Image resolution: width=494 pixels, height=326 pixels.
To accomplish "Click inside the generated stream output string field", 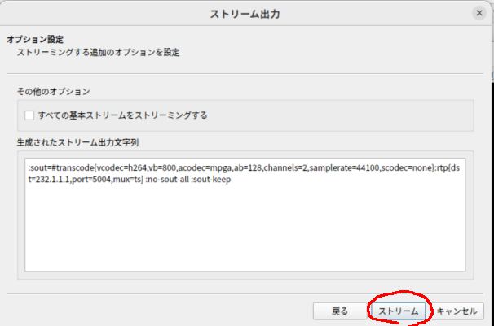I will tap(245, 215).
